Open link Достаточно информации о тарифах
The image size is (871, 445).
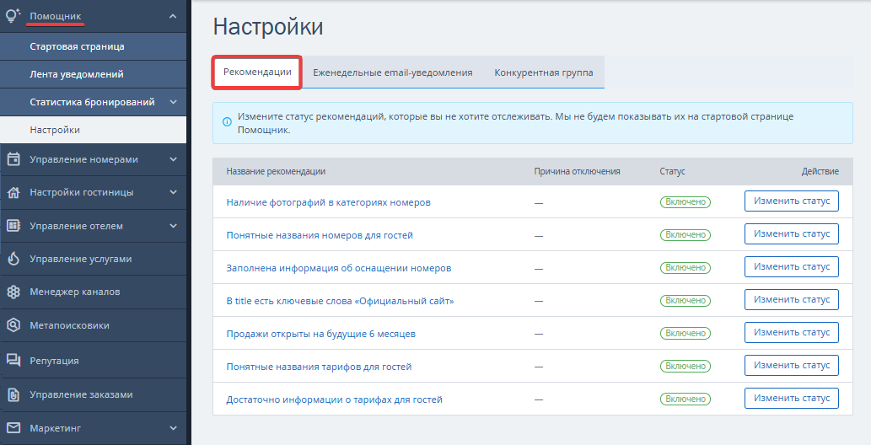coord(335,399)
